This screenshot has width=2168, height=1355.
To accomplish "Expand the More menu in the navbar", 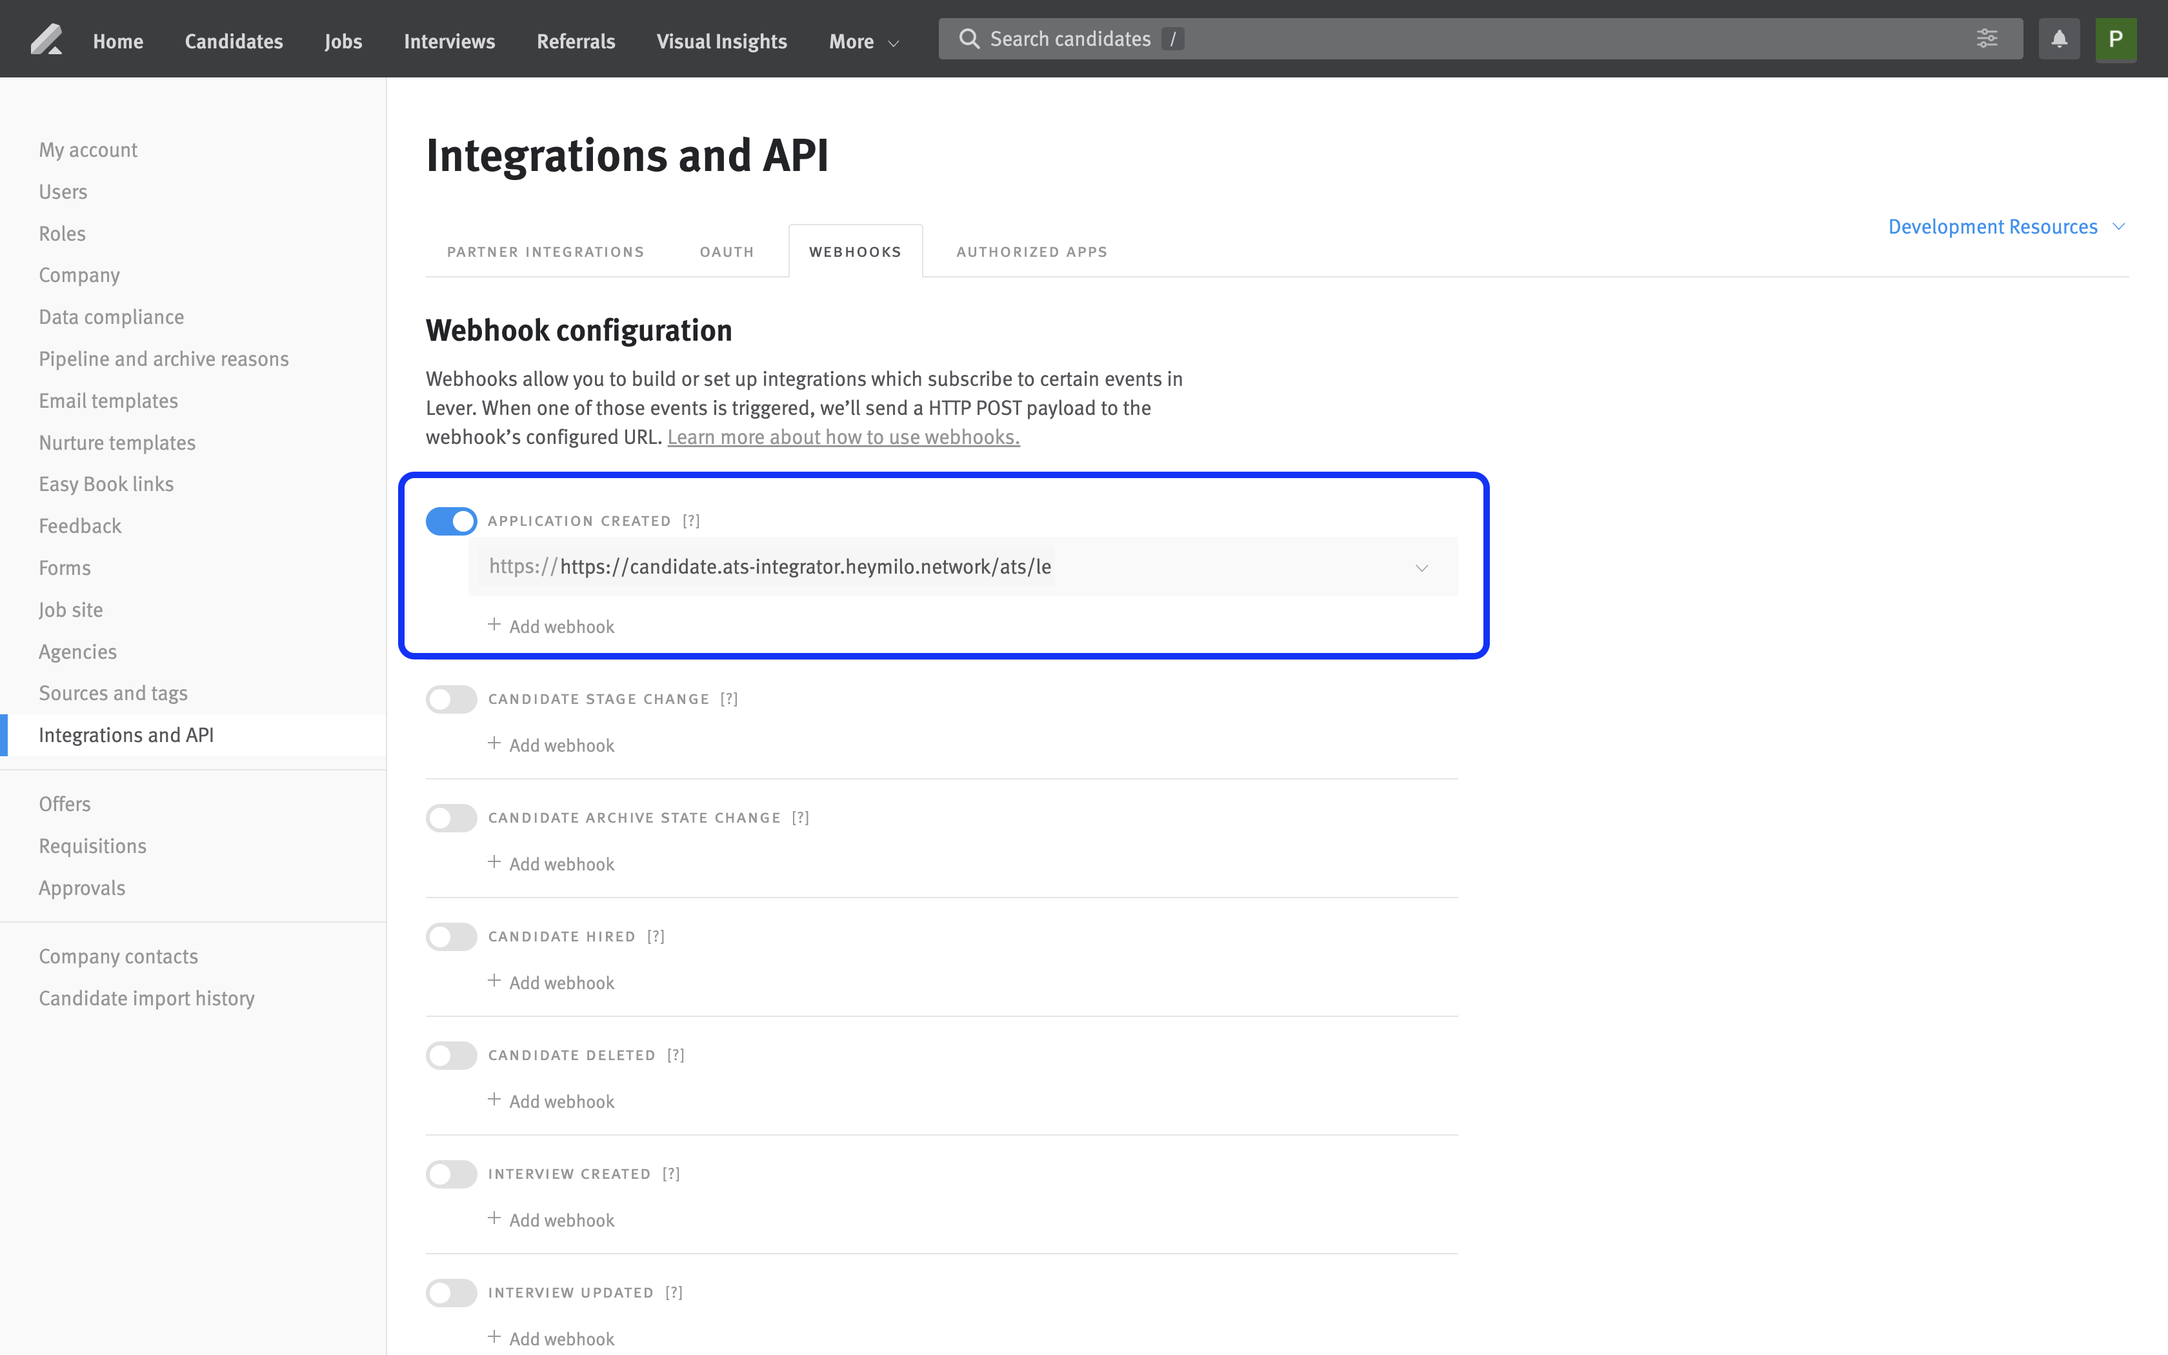I will point(863,41).
